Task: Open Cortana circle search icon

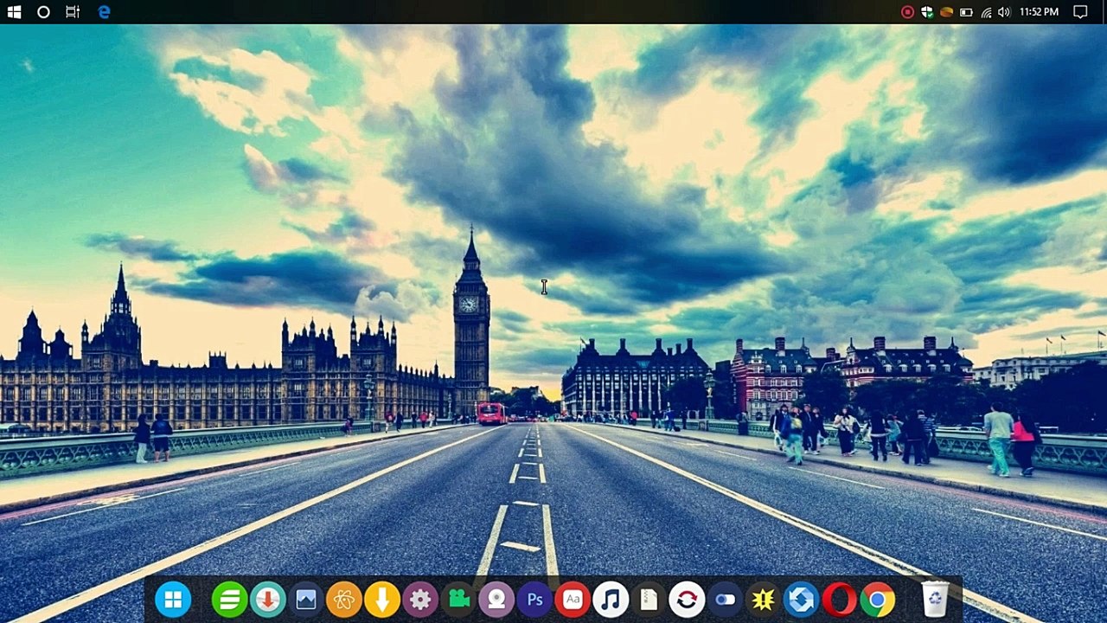Action: (43, 12)
